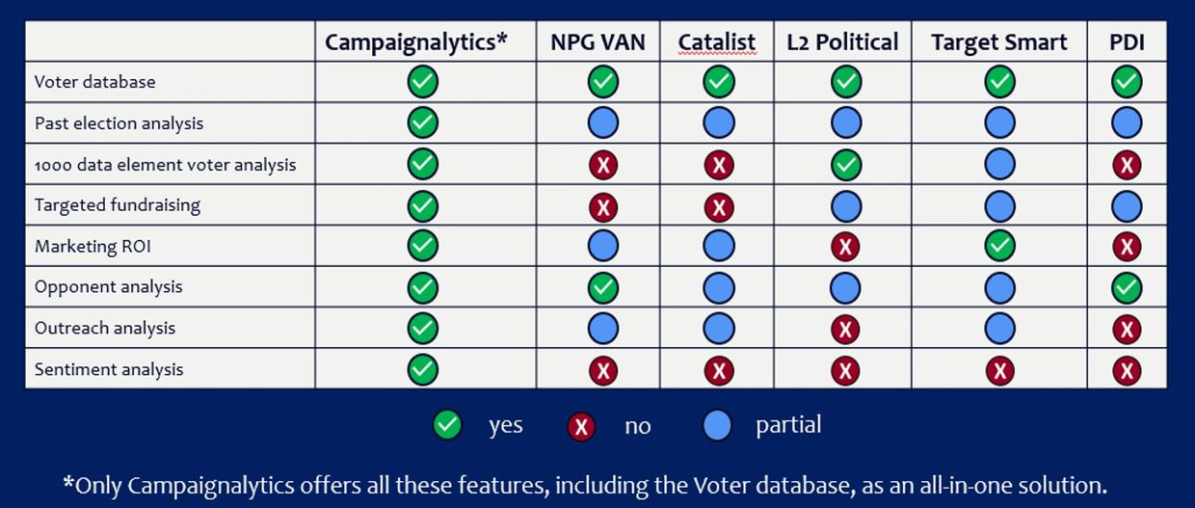This screenshot has height=508, width=1195.
Task: Click red X for NPG VAN Targeted fundraising
Action: tap(603, 205)
